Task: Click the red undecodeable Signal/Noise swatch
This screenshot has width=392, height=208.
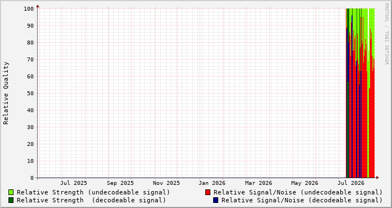Action: coord(208,192)
